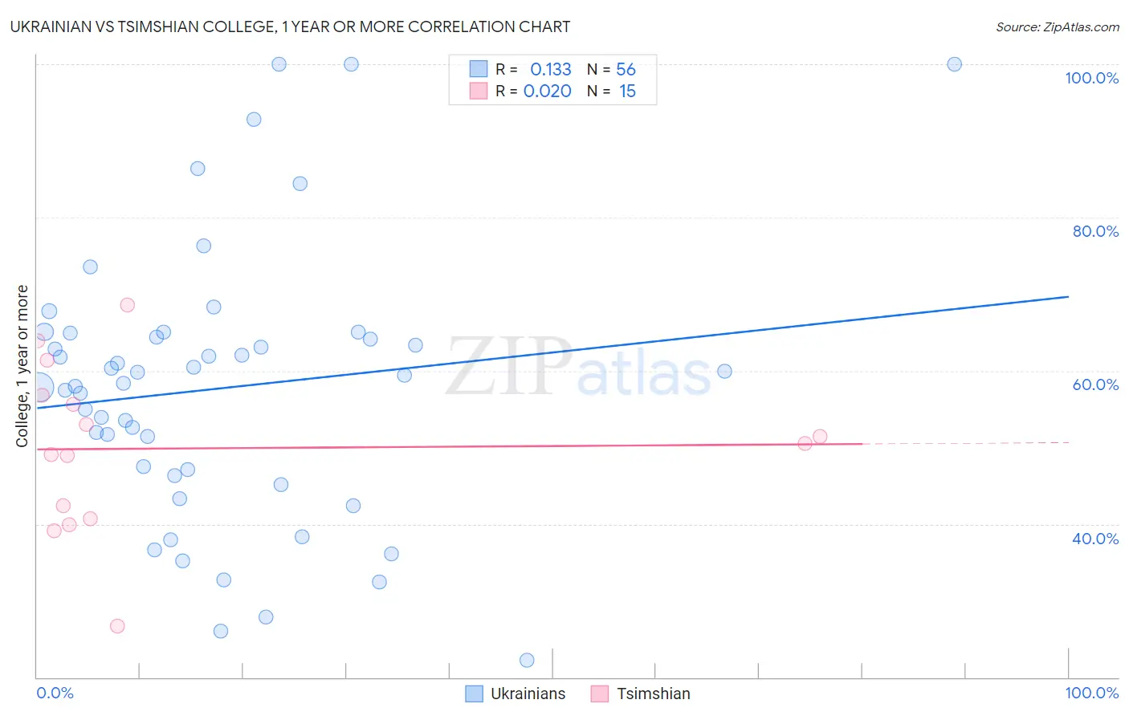Click the large blue bubble at the left axis
The width and height of the screenshot is (1129, 716).
[x=39, y=388]
